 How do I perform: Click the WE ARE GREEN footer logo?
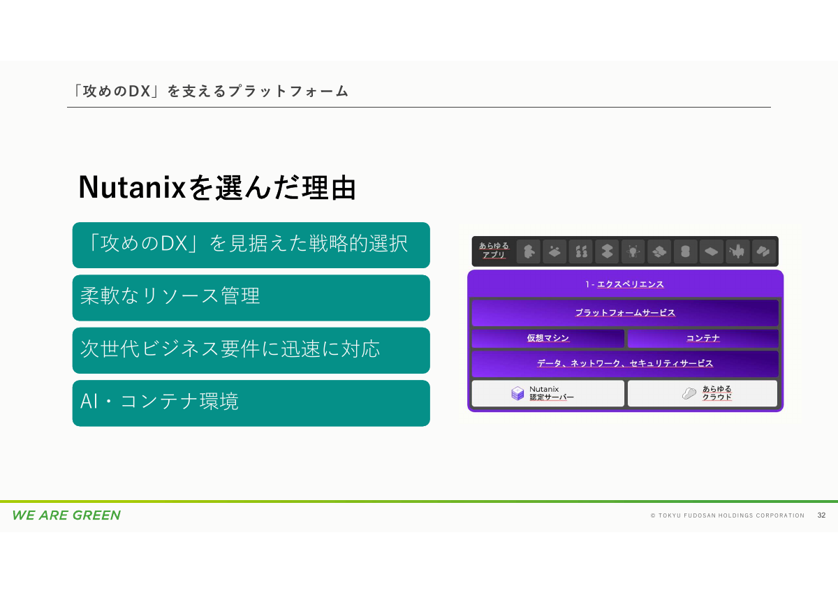[x=66, y=515]
